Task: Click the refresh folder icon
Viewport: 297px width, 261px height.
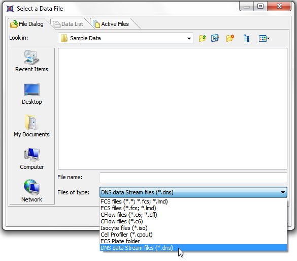Action: pyautogui.click(x=215, y=38)
